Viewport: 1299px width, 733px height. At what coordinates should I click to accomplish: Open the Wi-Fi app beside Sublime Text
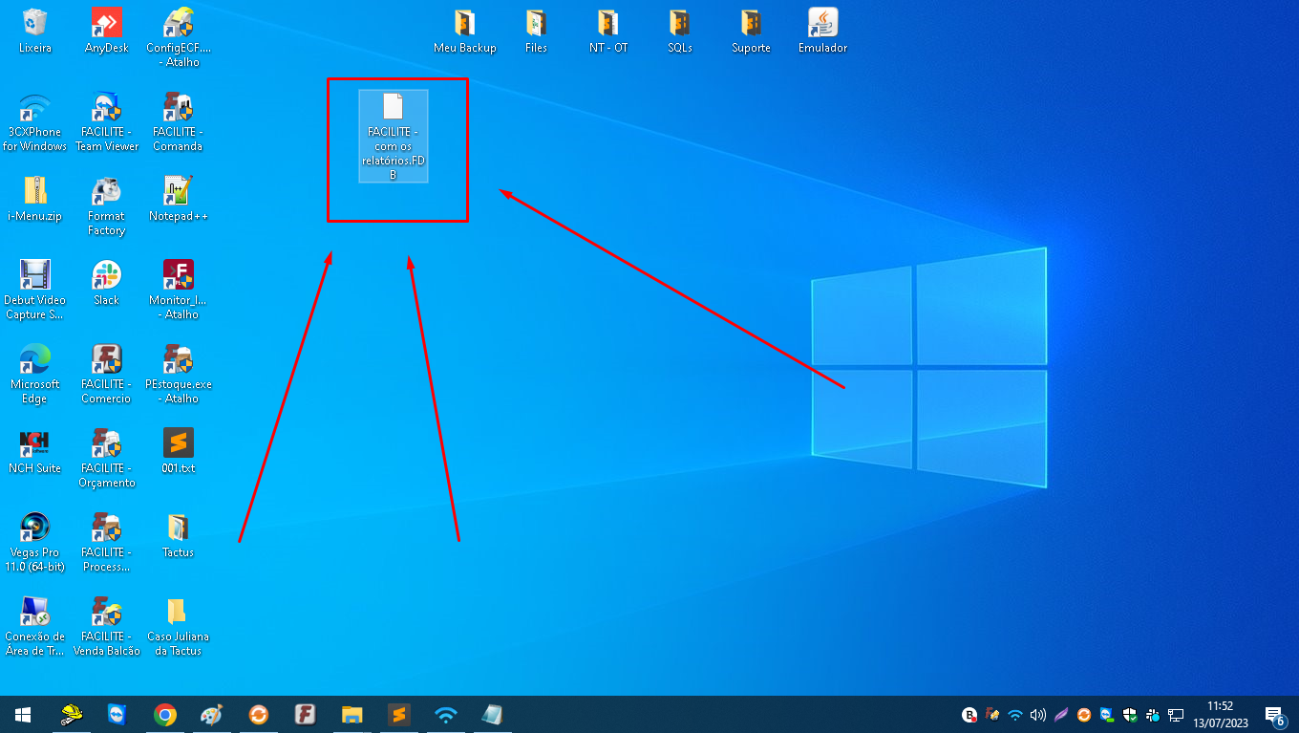pyautogui.click(x=445, y=714)
